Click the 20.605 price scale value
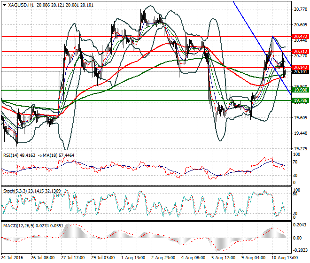Screen dimensions: 310x263 301,25
